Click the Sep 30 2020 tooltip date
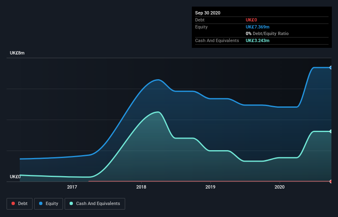338x217 pixels. tap(208, 13)
